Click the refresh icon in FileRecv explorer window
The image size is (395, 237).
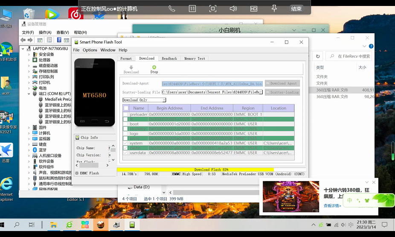pos(318,56)
